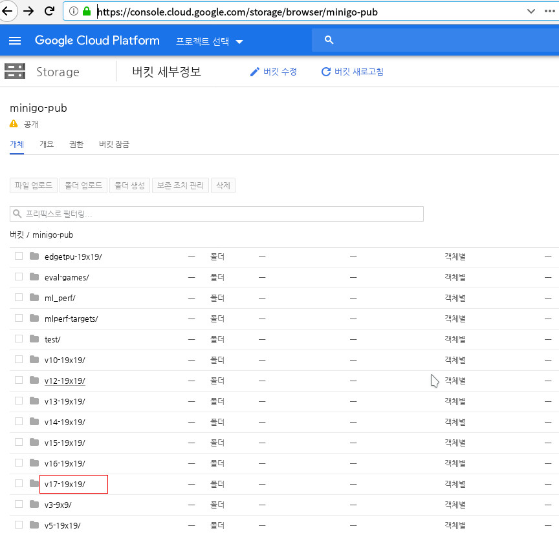
Task: Click the 버킷 breadcrumb link
Action: 17,235
